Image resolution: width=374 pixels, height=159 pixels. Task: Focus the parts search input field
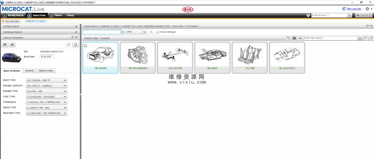pyautogui.click(x=101, y=32)
